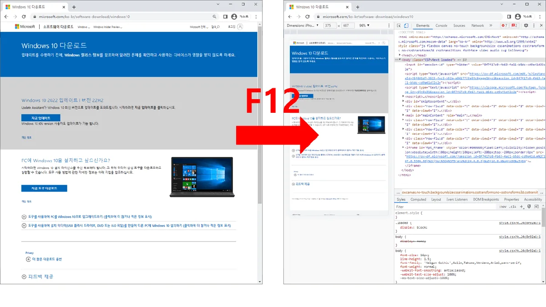
Task: Add new style rule plus icon
Action: pyautogui.click(x=522, y=206)
